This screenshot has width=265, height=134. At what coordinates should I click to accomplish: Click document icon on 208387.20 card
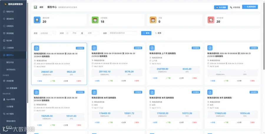coord(37,48)
